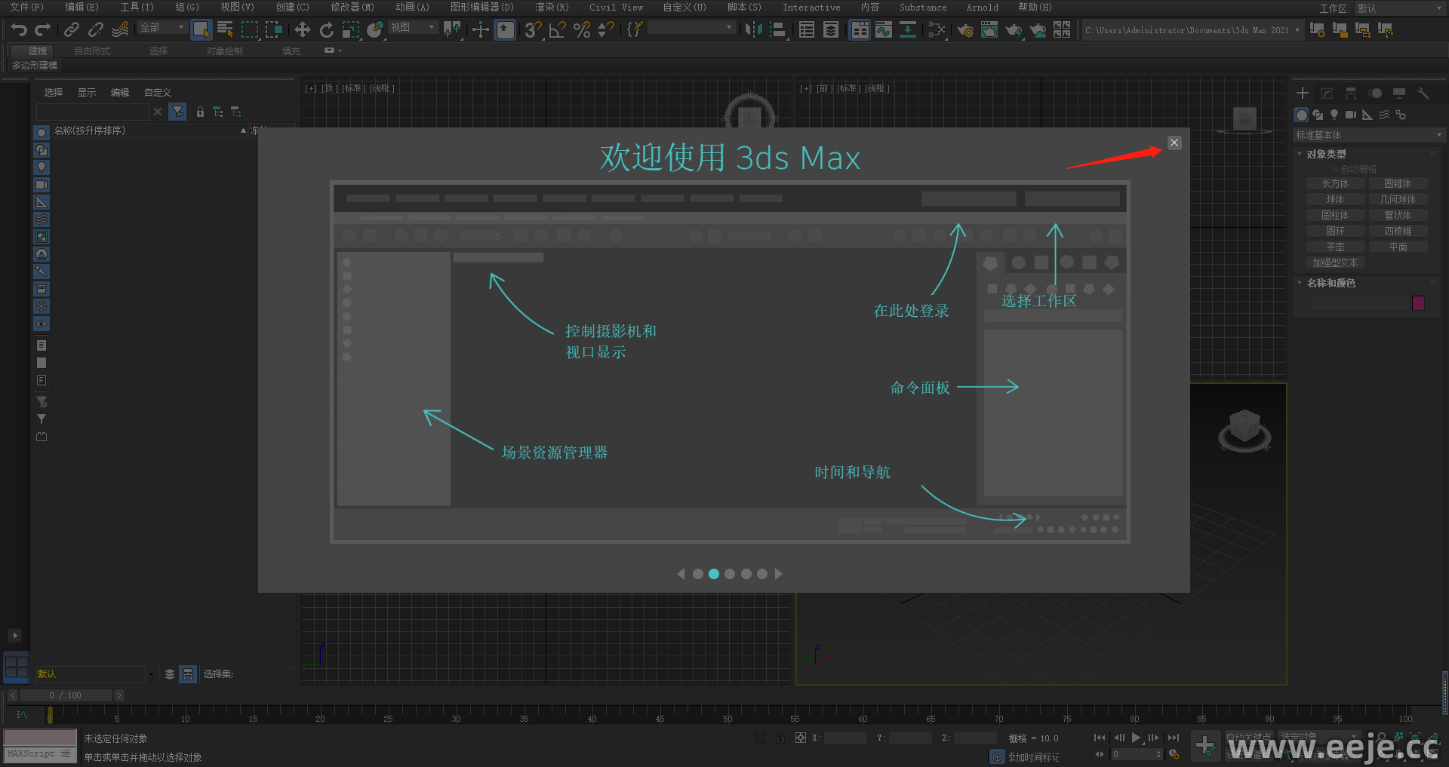Expand the 标准基本体 primitive type dropdown
The image size is (1449, 767).
pyautogui.click(x=1367, y=135)
